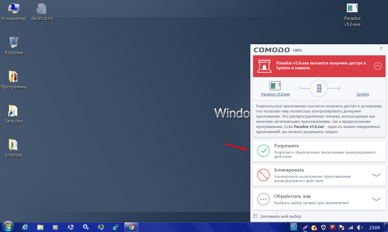Click the green checkmark icon next to Разрешить
The height and width of the screenshot is (232, 388).
click(263, 151)
